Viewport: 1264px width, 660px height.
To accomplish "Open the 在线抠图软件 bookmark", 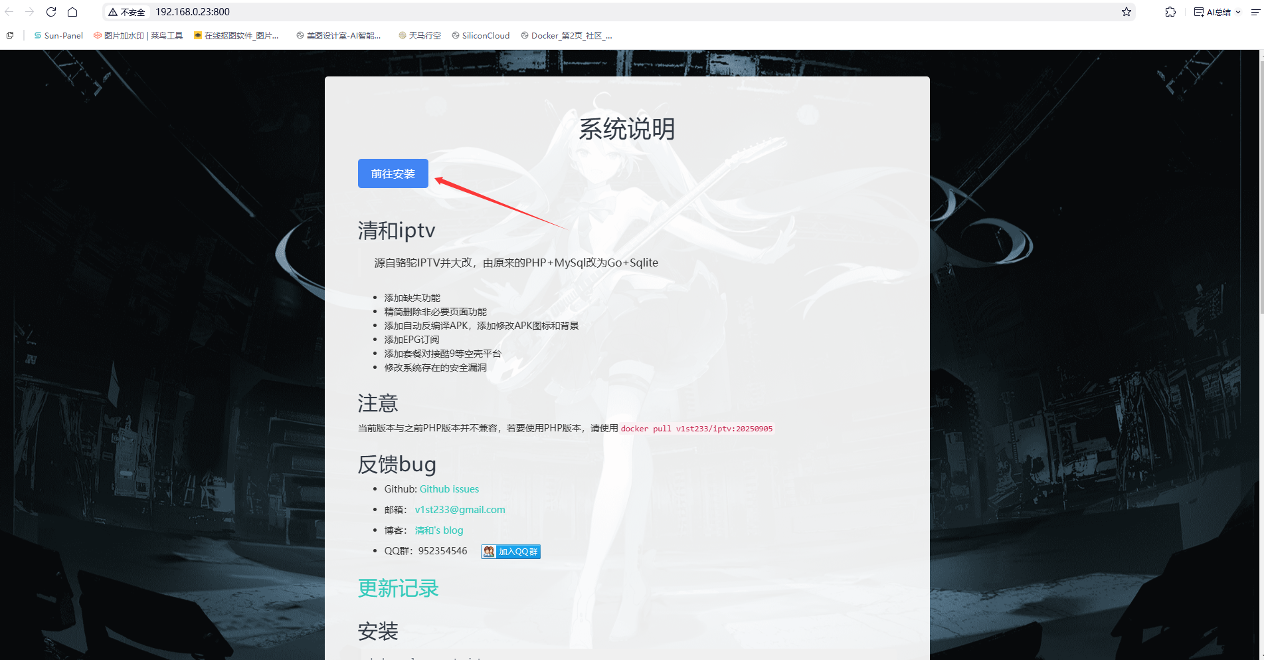I will (236, 35).
